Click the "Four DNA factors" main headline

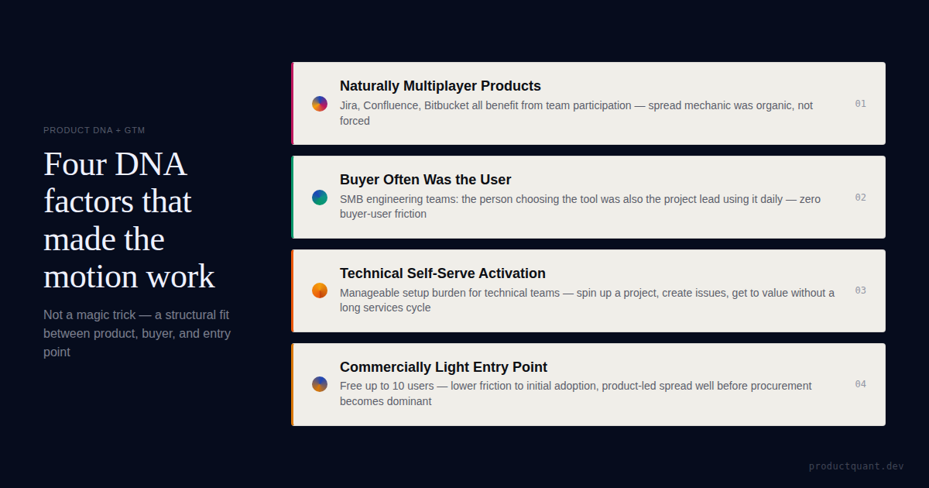click(129, 220)
